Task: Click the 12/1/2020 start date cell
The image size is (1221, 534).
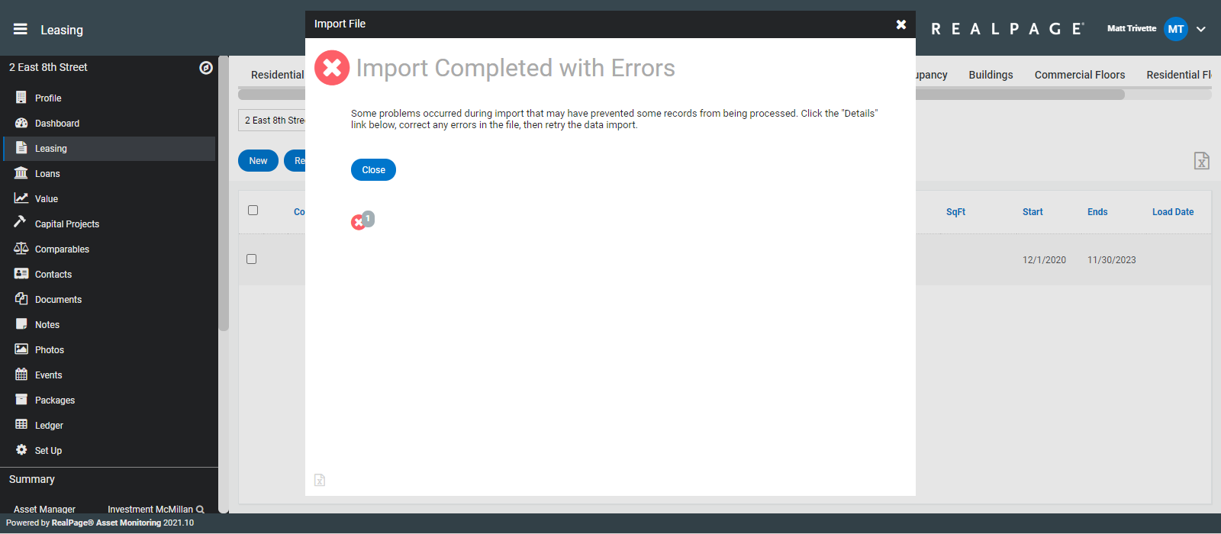Action: click(x=1044, y=260)
